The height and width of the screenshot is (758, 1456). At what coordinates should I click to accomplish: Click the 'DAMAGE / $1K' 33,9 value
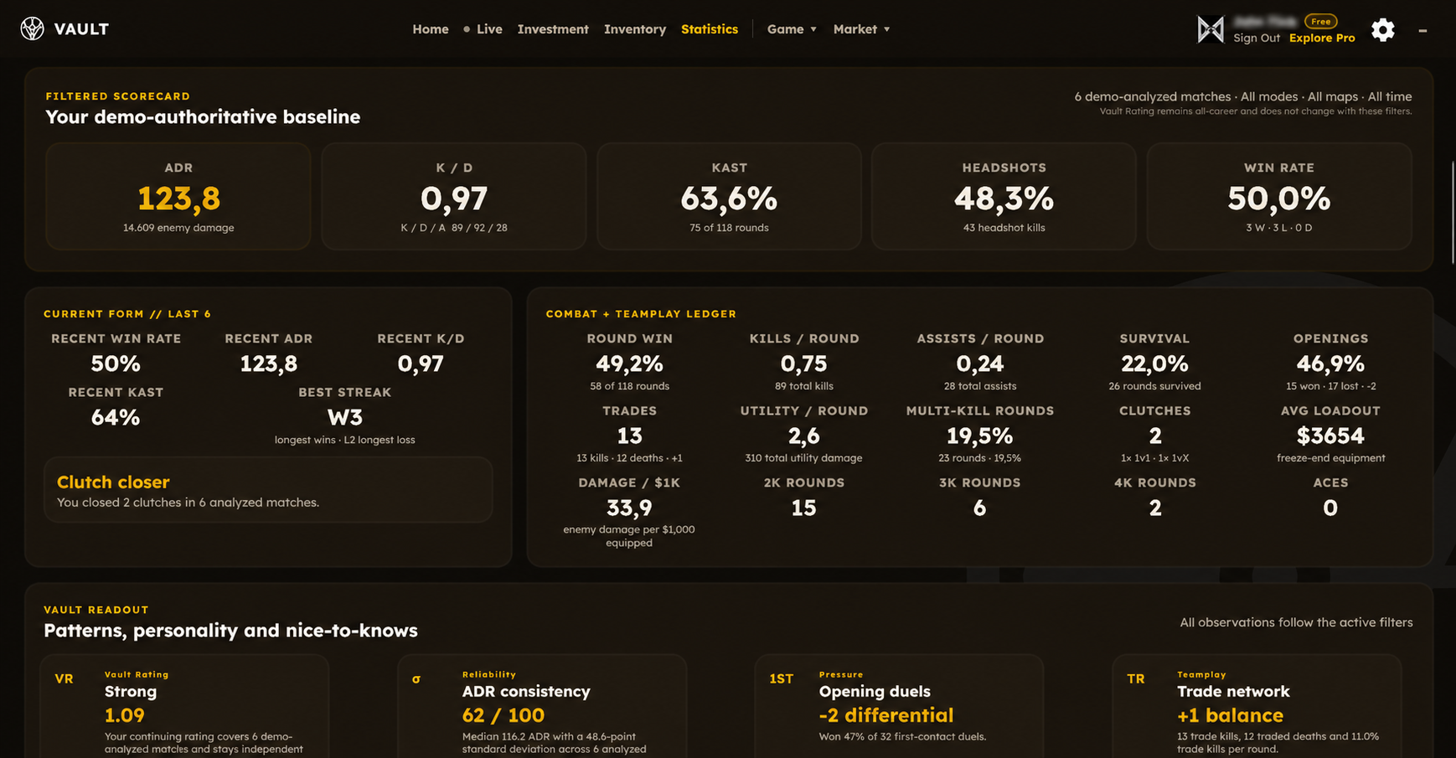629,508
